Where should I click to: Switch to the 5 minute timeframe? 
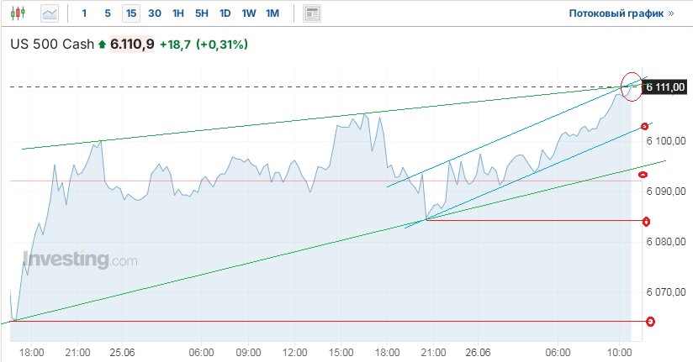click(x=107, y=13)
